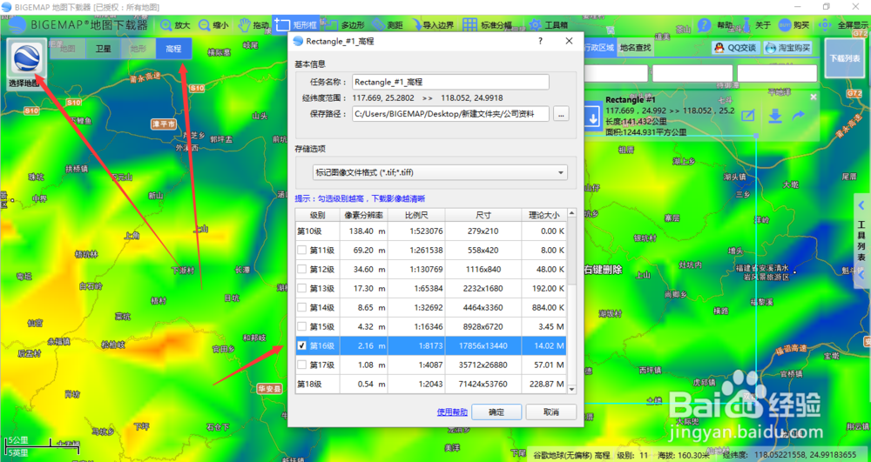Click the second region dropdown field under 行政区域

692,73
